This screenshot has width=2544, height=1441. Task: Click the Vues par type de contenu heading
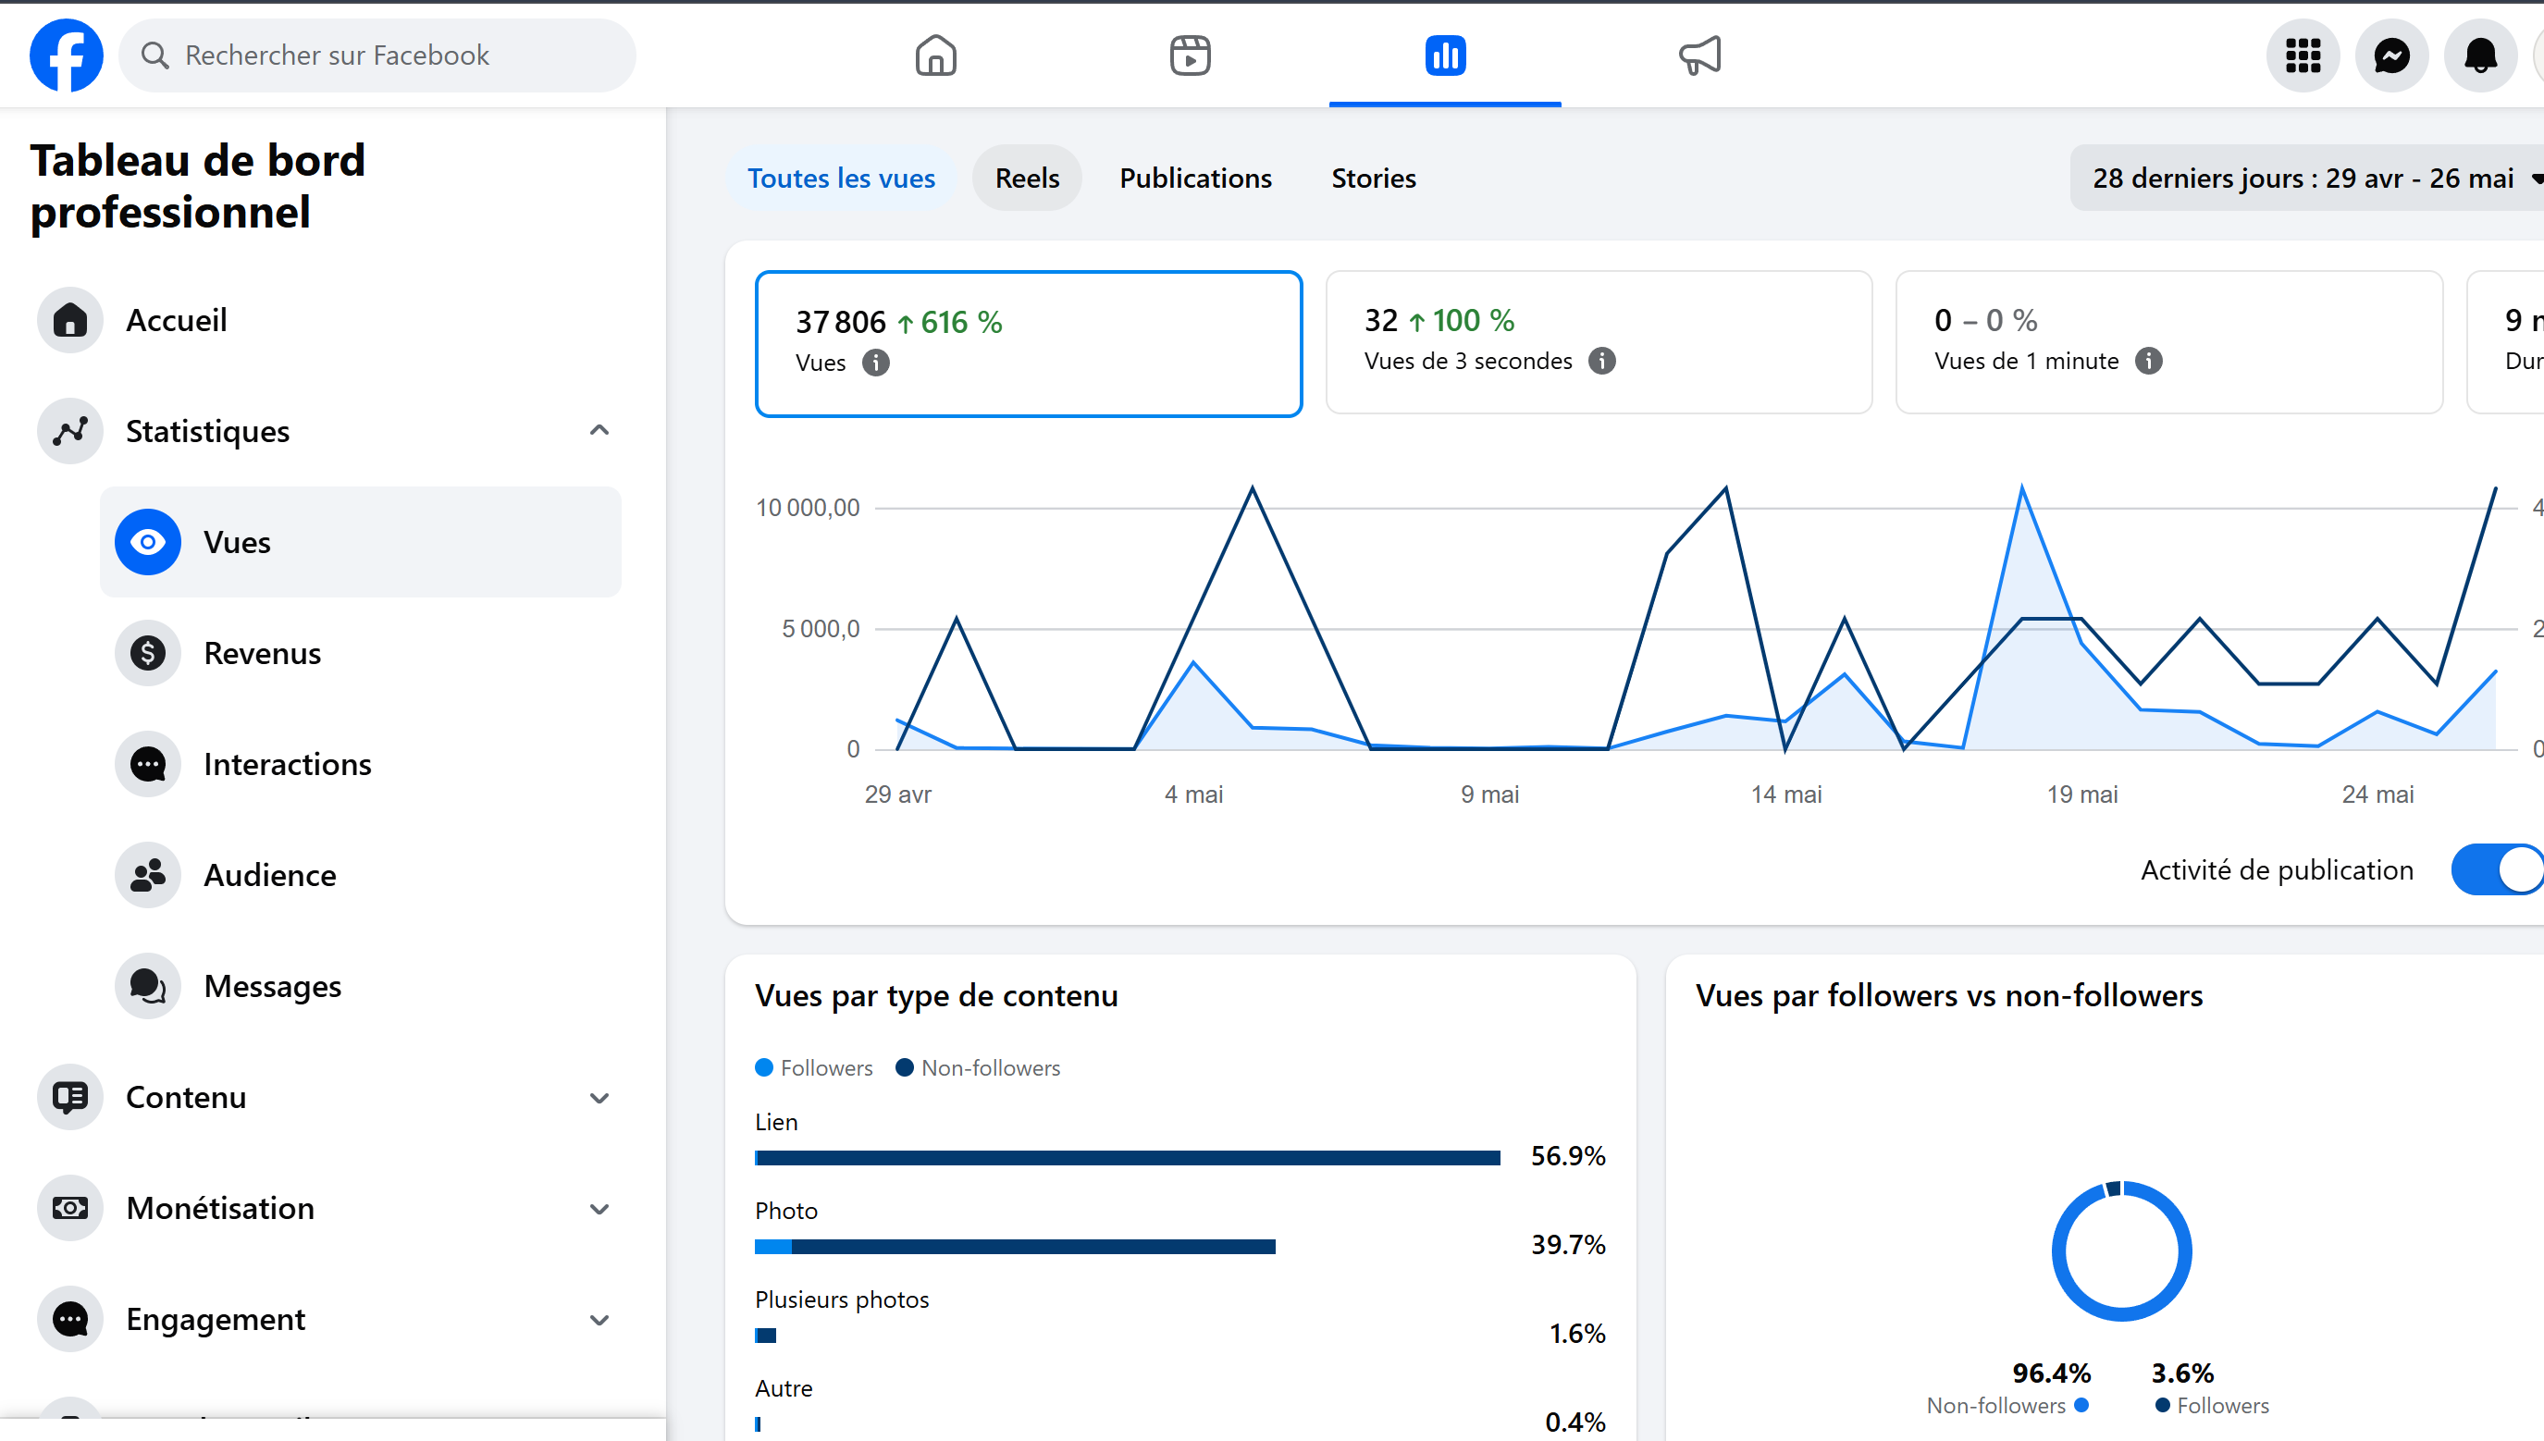coord(936,995)
